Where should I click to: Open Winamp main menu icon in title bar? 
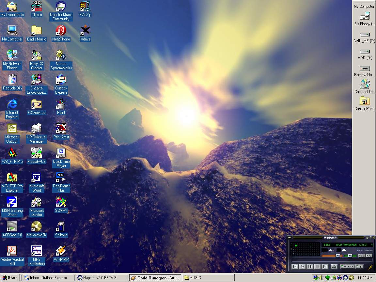tap(290, 238)
